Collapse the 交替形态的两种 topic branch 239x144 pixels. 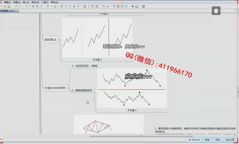69,88
